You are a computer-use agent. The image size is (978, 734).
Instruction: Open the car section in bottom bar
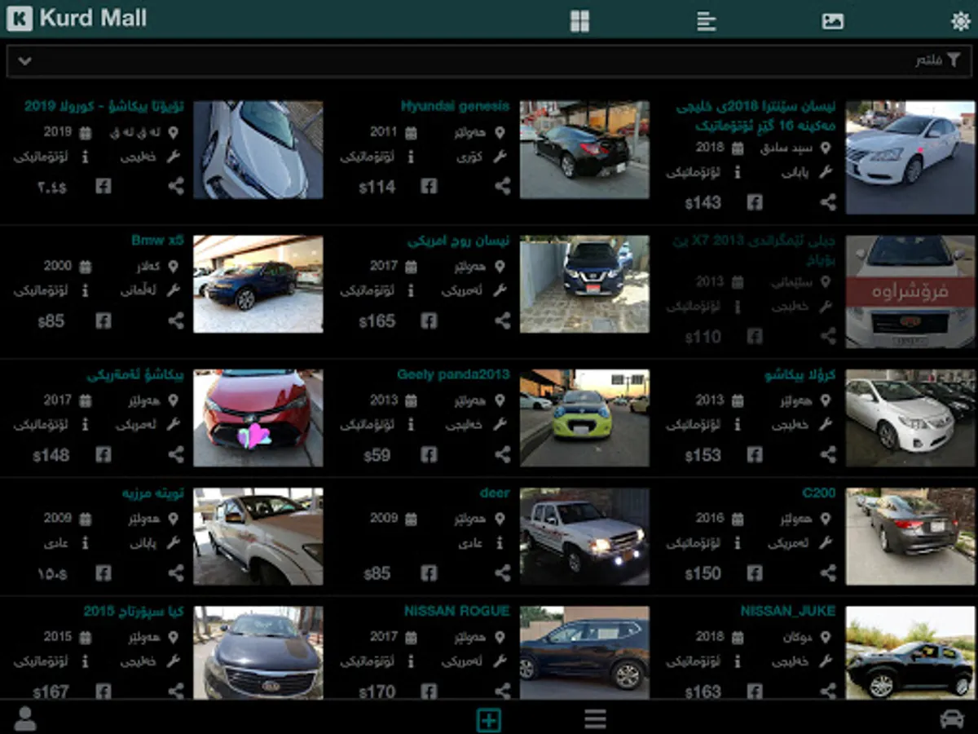click(954, 719)
